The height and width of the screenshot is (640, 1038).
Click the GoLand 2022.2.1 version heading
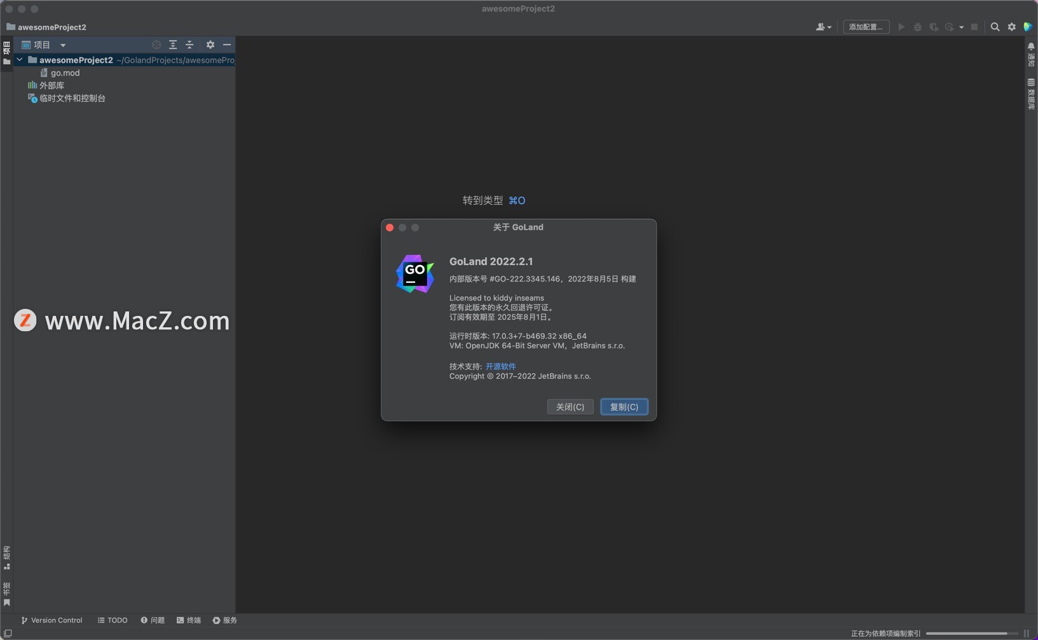pos(491,261)
